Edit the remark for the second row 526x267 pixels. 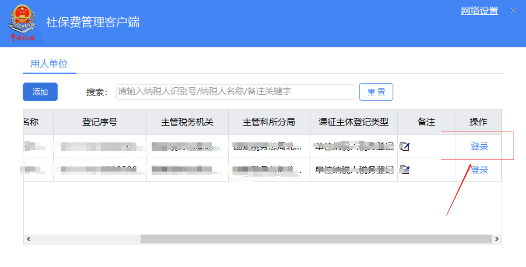click(405, 170)
